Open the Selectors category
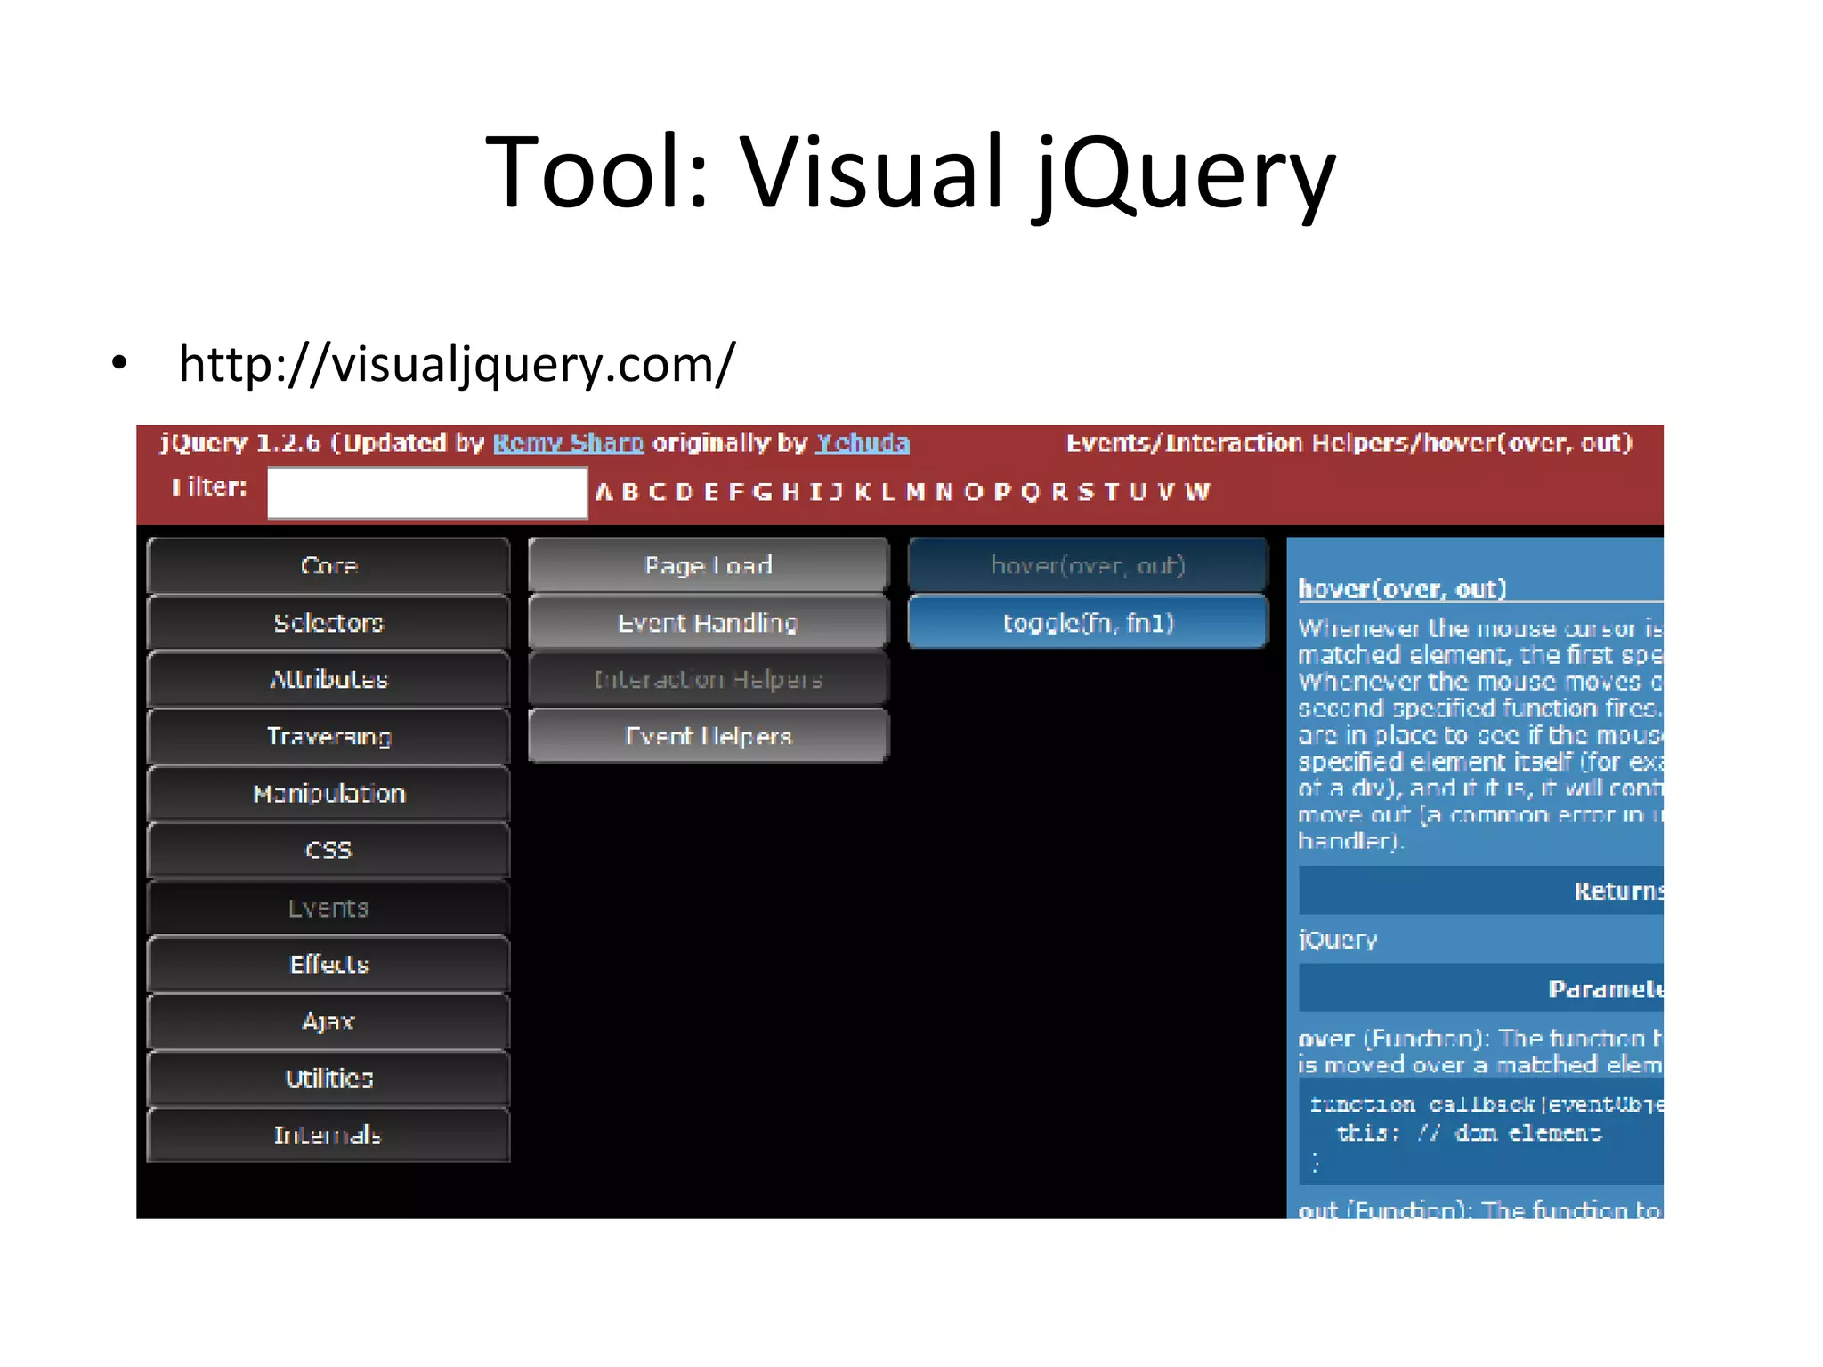 328,623
